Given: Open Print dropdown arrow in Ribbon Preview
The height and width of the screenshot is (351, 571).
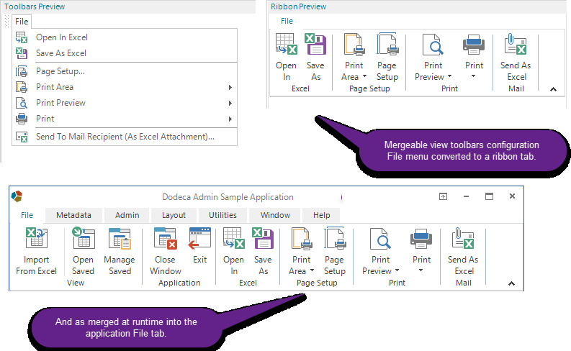Looking at the screenshot, I should [473, 76].
